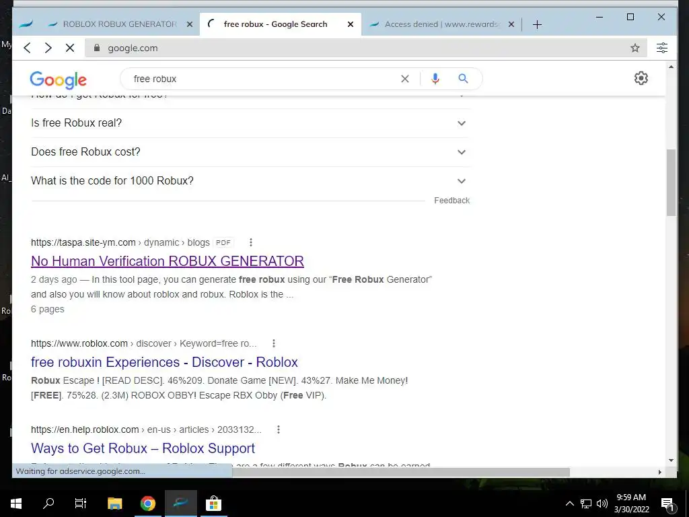Open taskbar search
Viewport: 689px width, 517px height.
coord(48,504)
